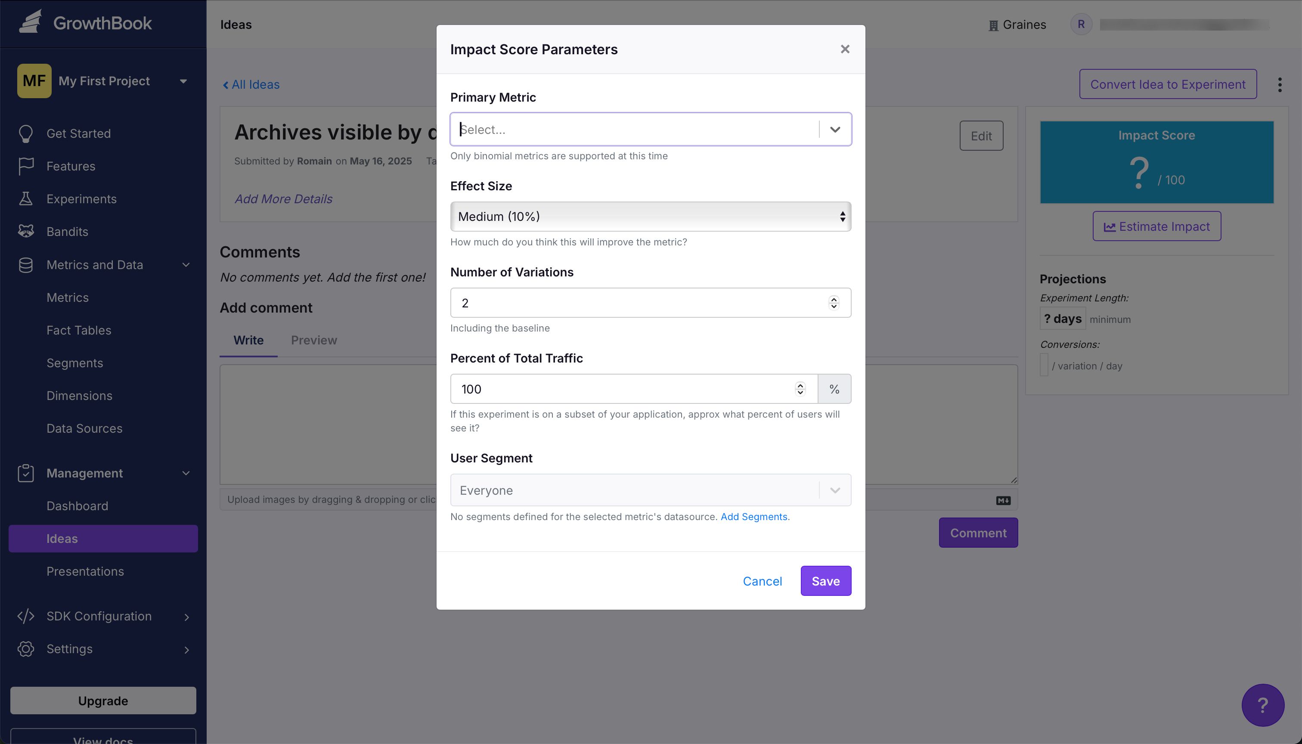Click the percent sign addon in traffic field
The image size is (1302, 744).
[x=834, y=389]
